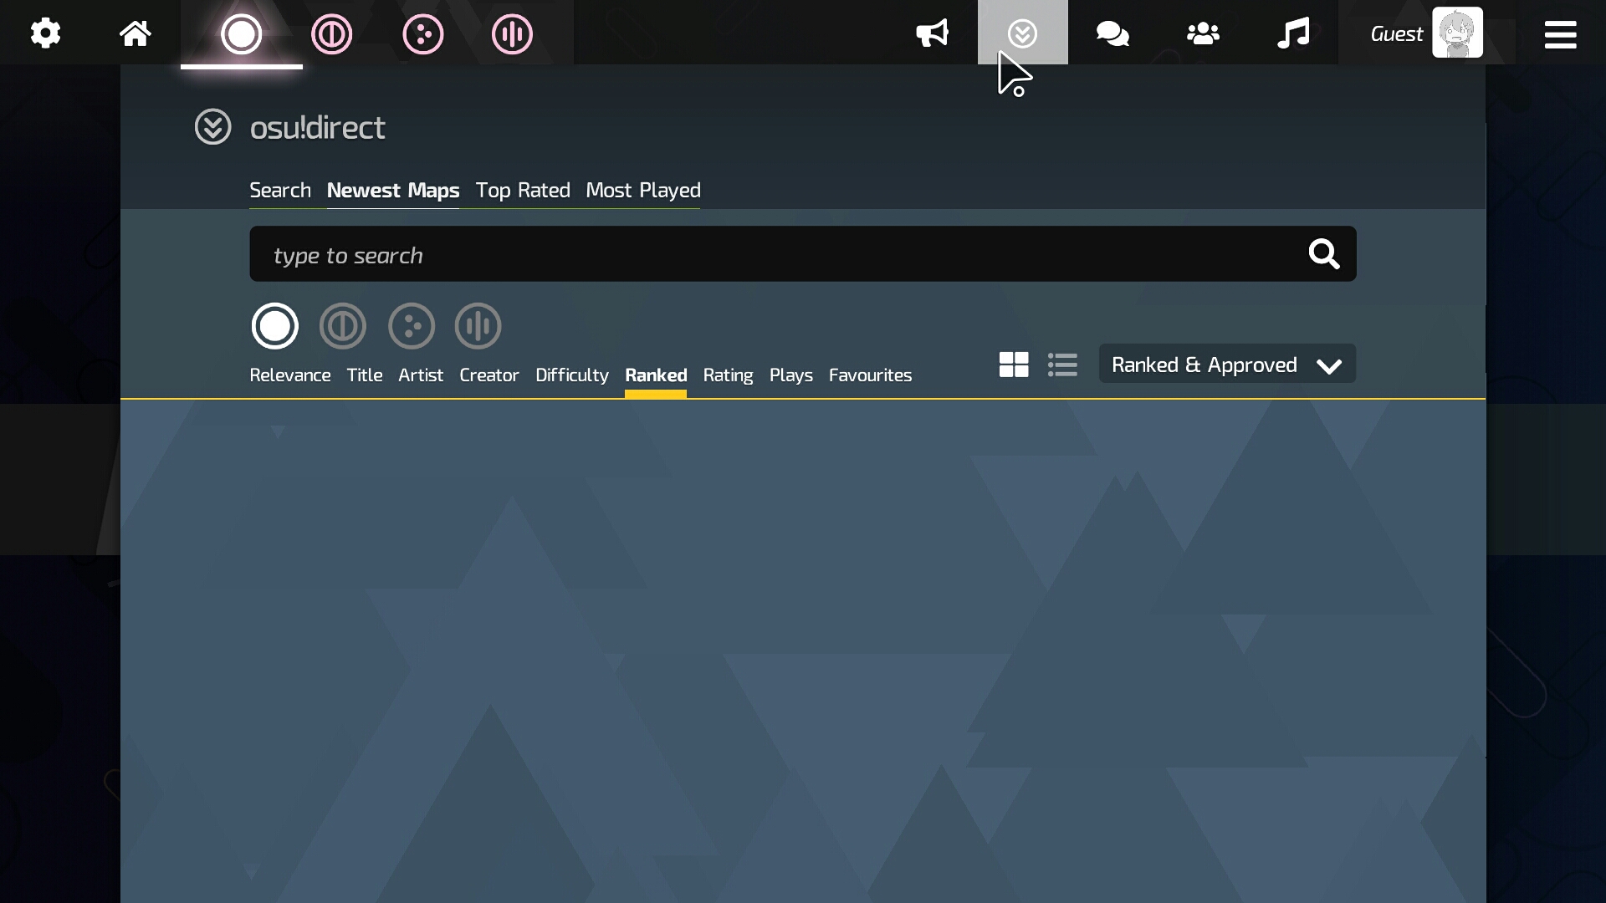This screenshot has height=903, width=1606.
Task: Switch toolbar ruleset to osu!taiko
Action: point(332,34)
